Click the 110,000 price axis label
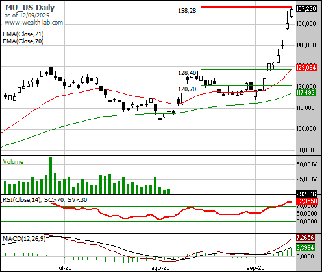 coord(305,108)
